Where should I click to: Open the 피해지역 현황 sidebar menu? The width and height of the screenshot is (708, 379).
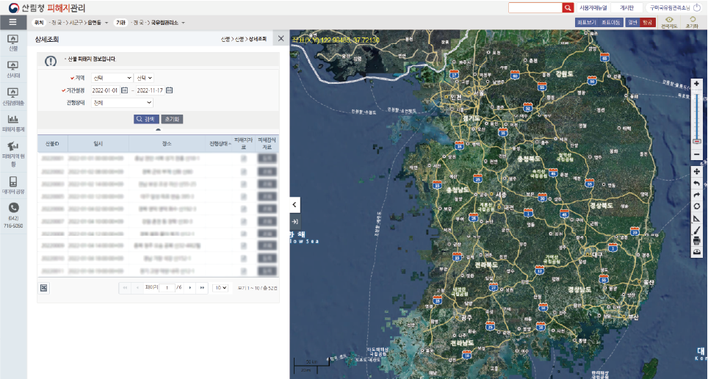[x=13, y=154]
